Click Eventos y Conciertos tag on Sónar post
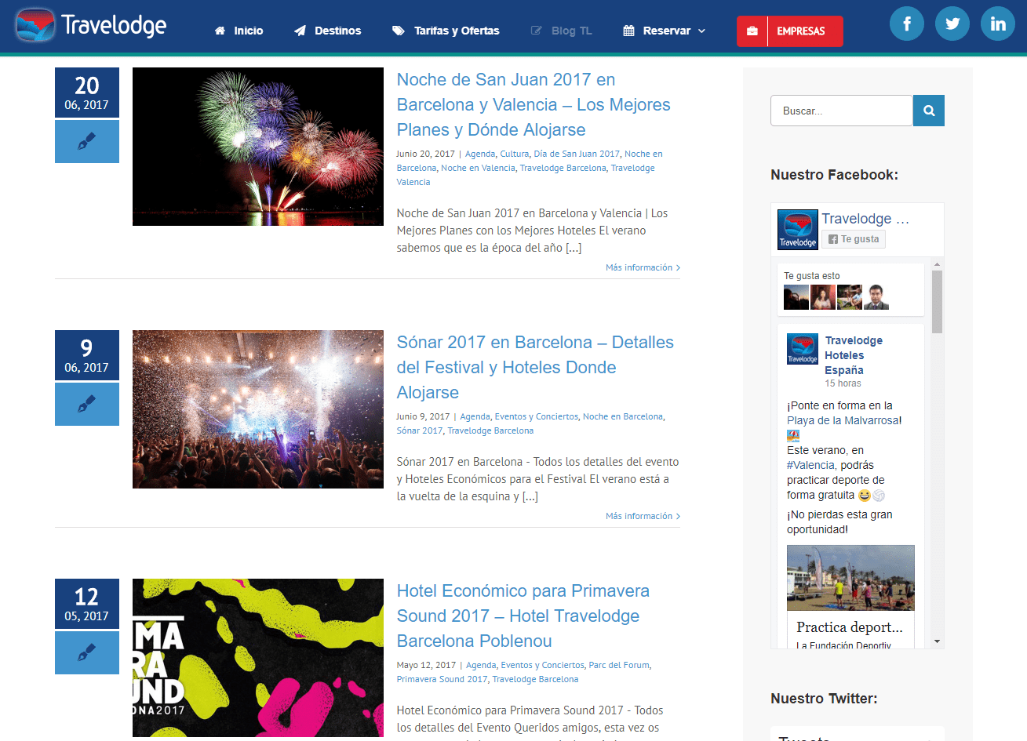Viewport: 1027px width, 741px height. [537, 416]
